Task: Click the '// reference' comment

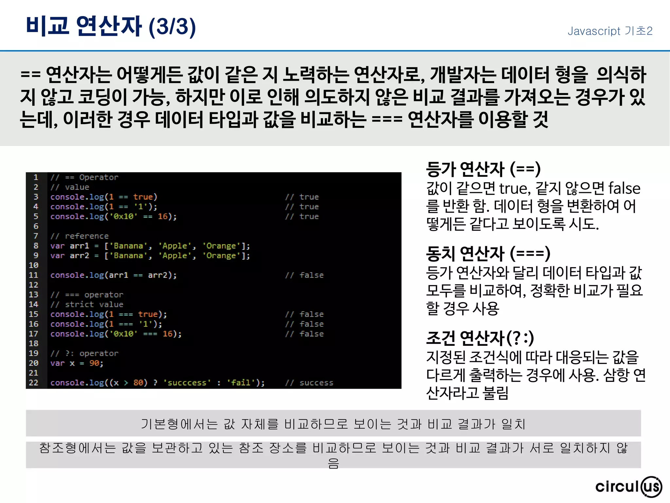Action: 79,236
